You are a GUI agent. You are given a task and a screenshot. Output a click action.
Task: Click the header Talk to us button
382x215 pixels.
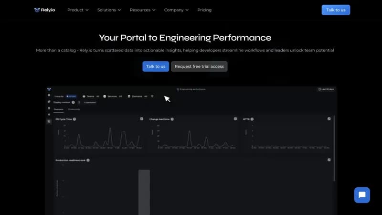tap(336, 10)
